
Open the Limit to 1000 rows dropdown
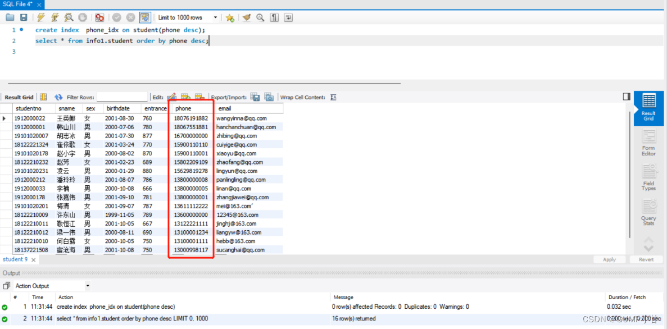pyautogui.click(x=187, y=17)
